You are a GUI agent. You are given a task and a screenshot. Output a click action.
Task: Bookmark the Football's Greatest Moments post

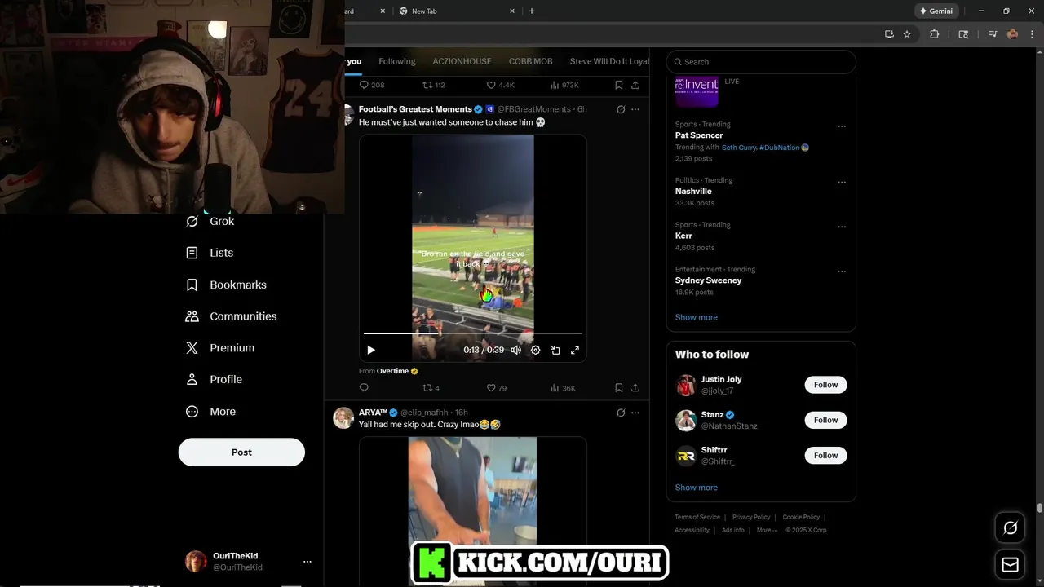pos(619,388)
